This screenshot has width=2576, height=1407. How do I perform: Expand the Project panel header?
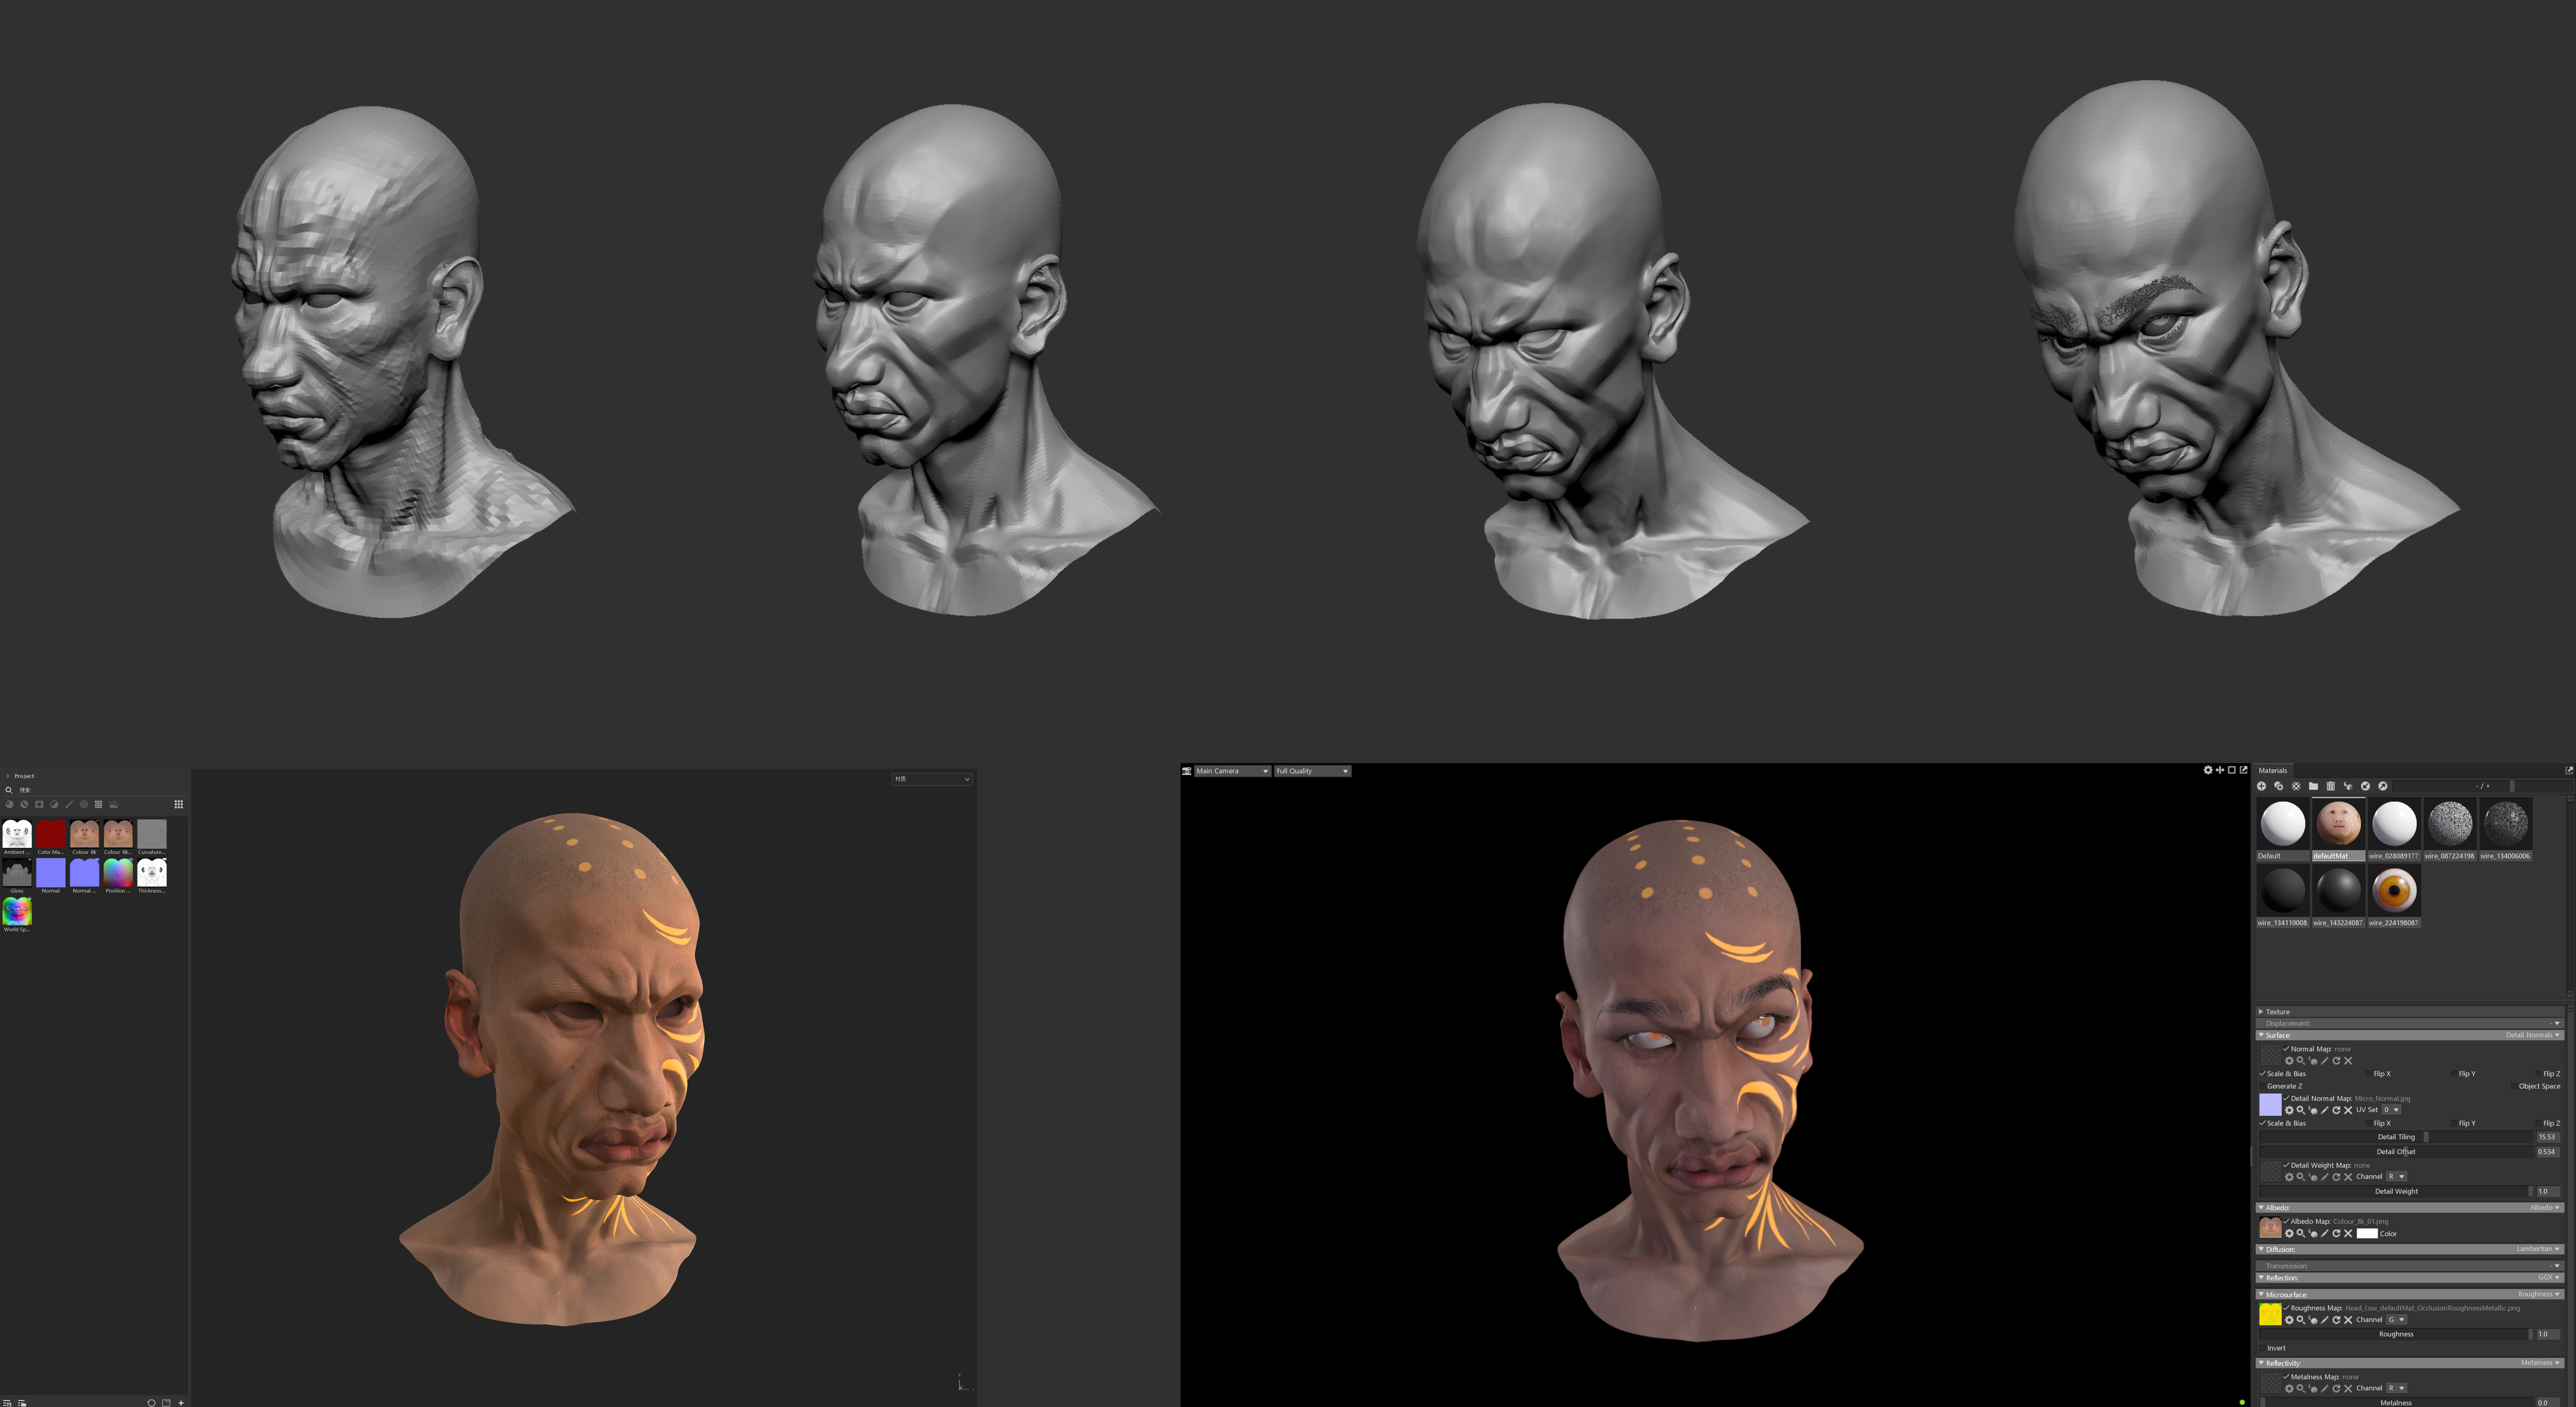pyautogui.click(x=8, y=776)
